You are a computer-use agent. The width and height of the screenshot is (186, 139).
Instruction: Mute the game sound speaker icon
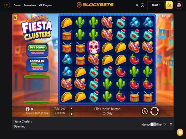164,16
